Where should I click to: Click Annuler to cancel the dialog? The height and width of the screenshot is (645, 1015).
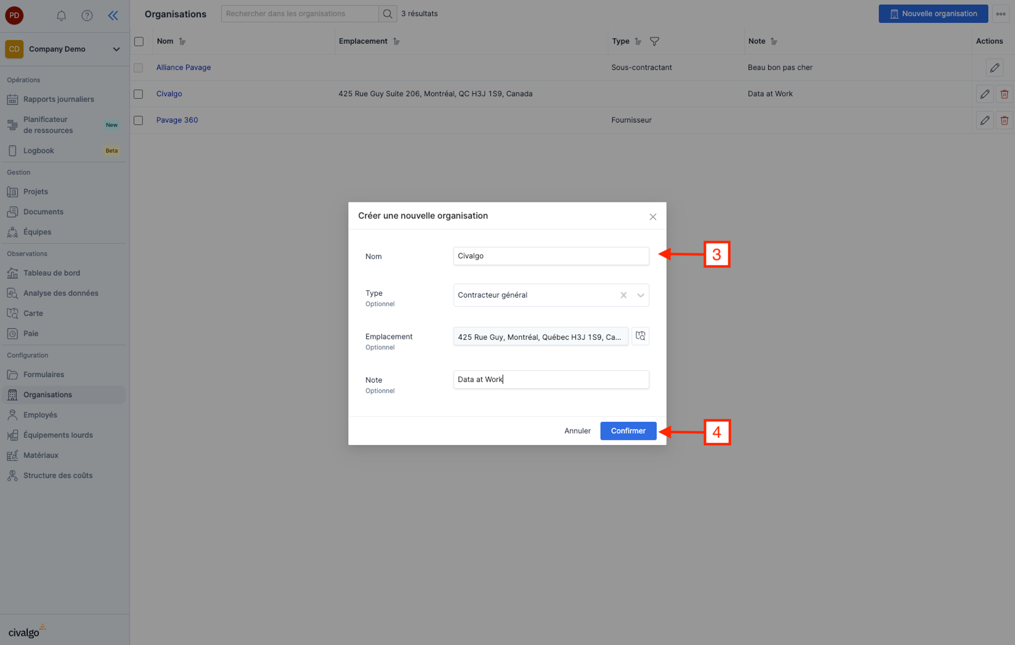[577, 430]
